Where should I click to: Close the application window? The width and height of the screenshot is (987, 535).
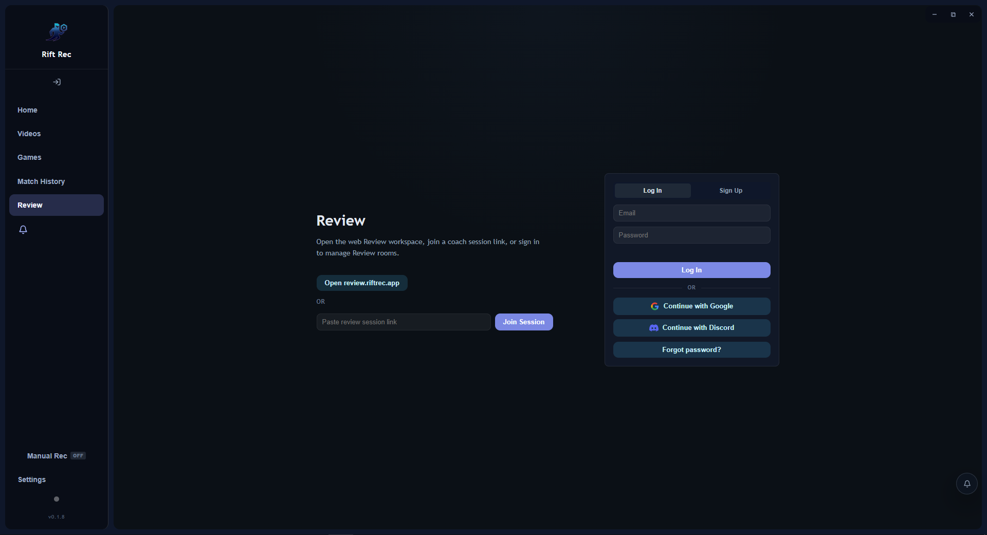click(972, 15)
